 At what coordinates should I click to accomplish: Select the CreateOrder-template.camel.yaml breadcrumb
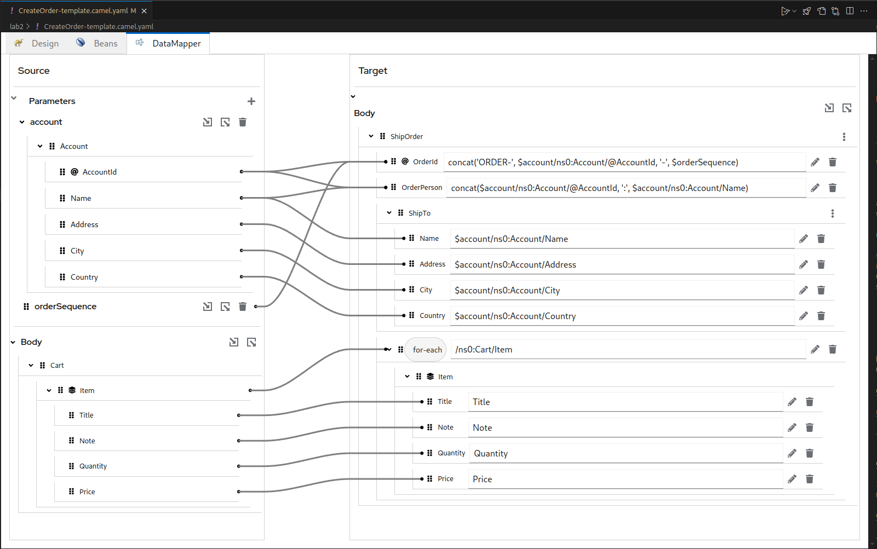tap(98, 26)
